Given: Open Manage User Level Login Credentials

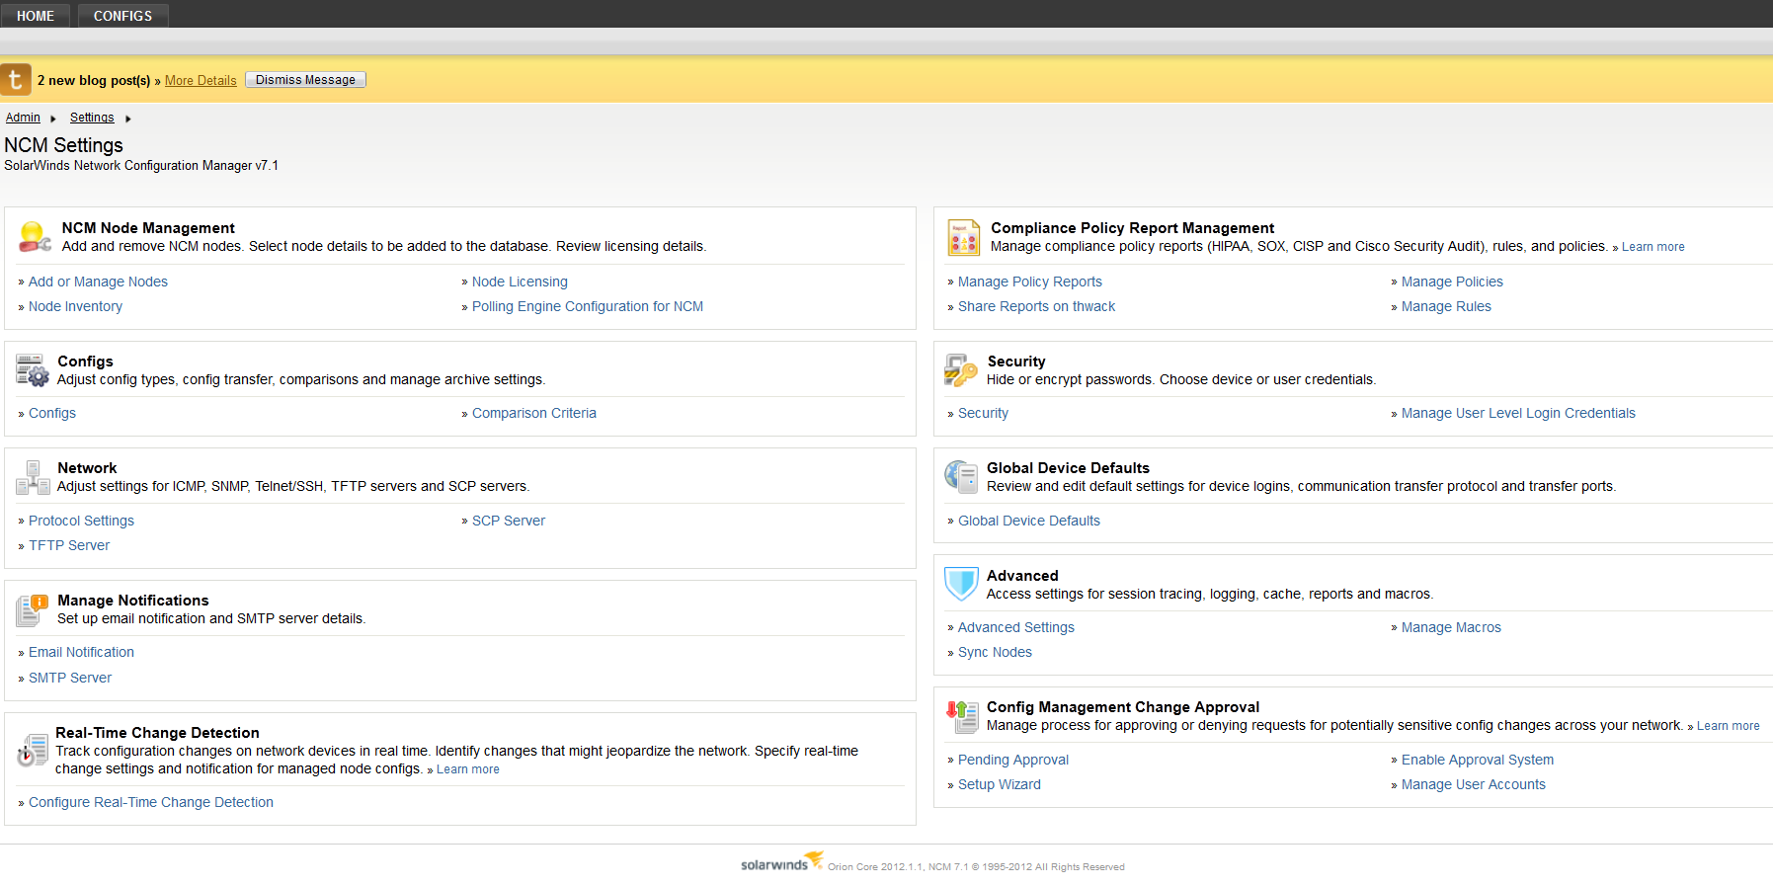Looking at the screenshot, I should click(x=1518, y=413).
